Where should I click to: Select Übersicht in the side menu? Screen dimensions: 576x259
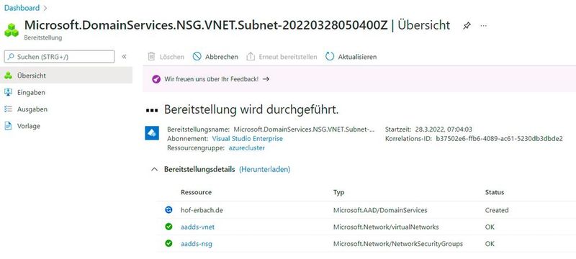coord(66,76)
